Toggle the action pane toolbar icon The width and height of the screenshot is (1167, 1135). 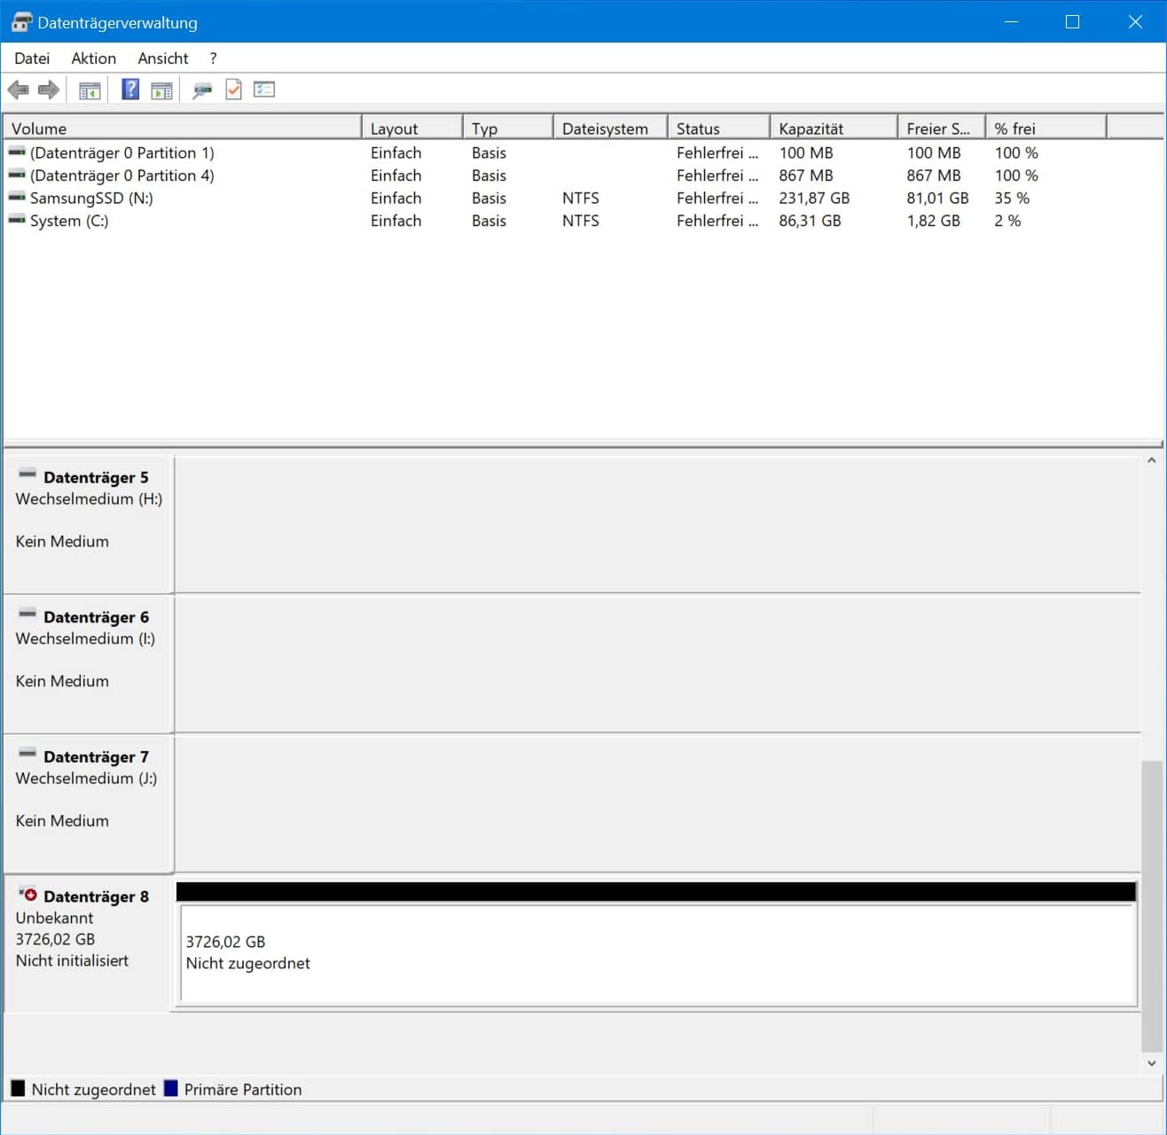[161, 90]
